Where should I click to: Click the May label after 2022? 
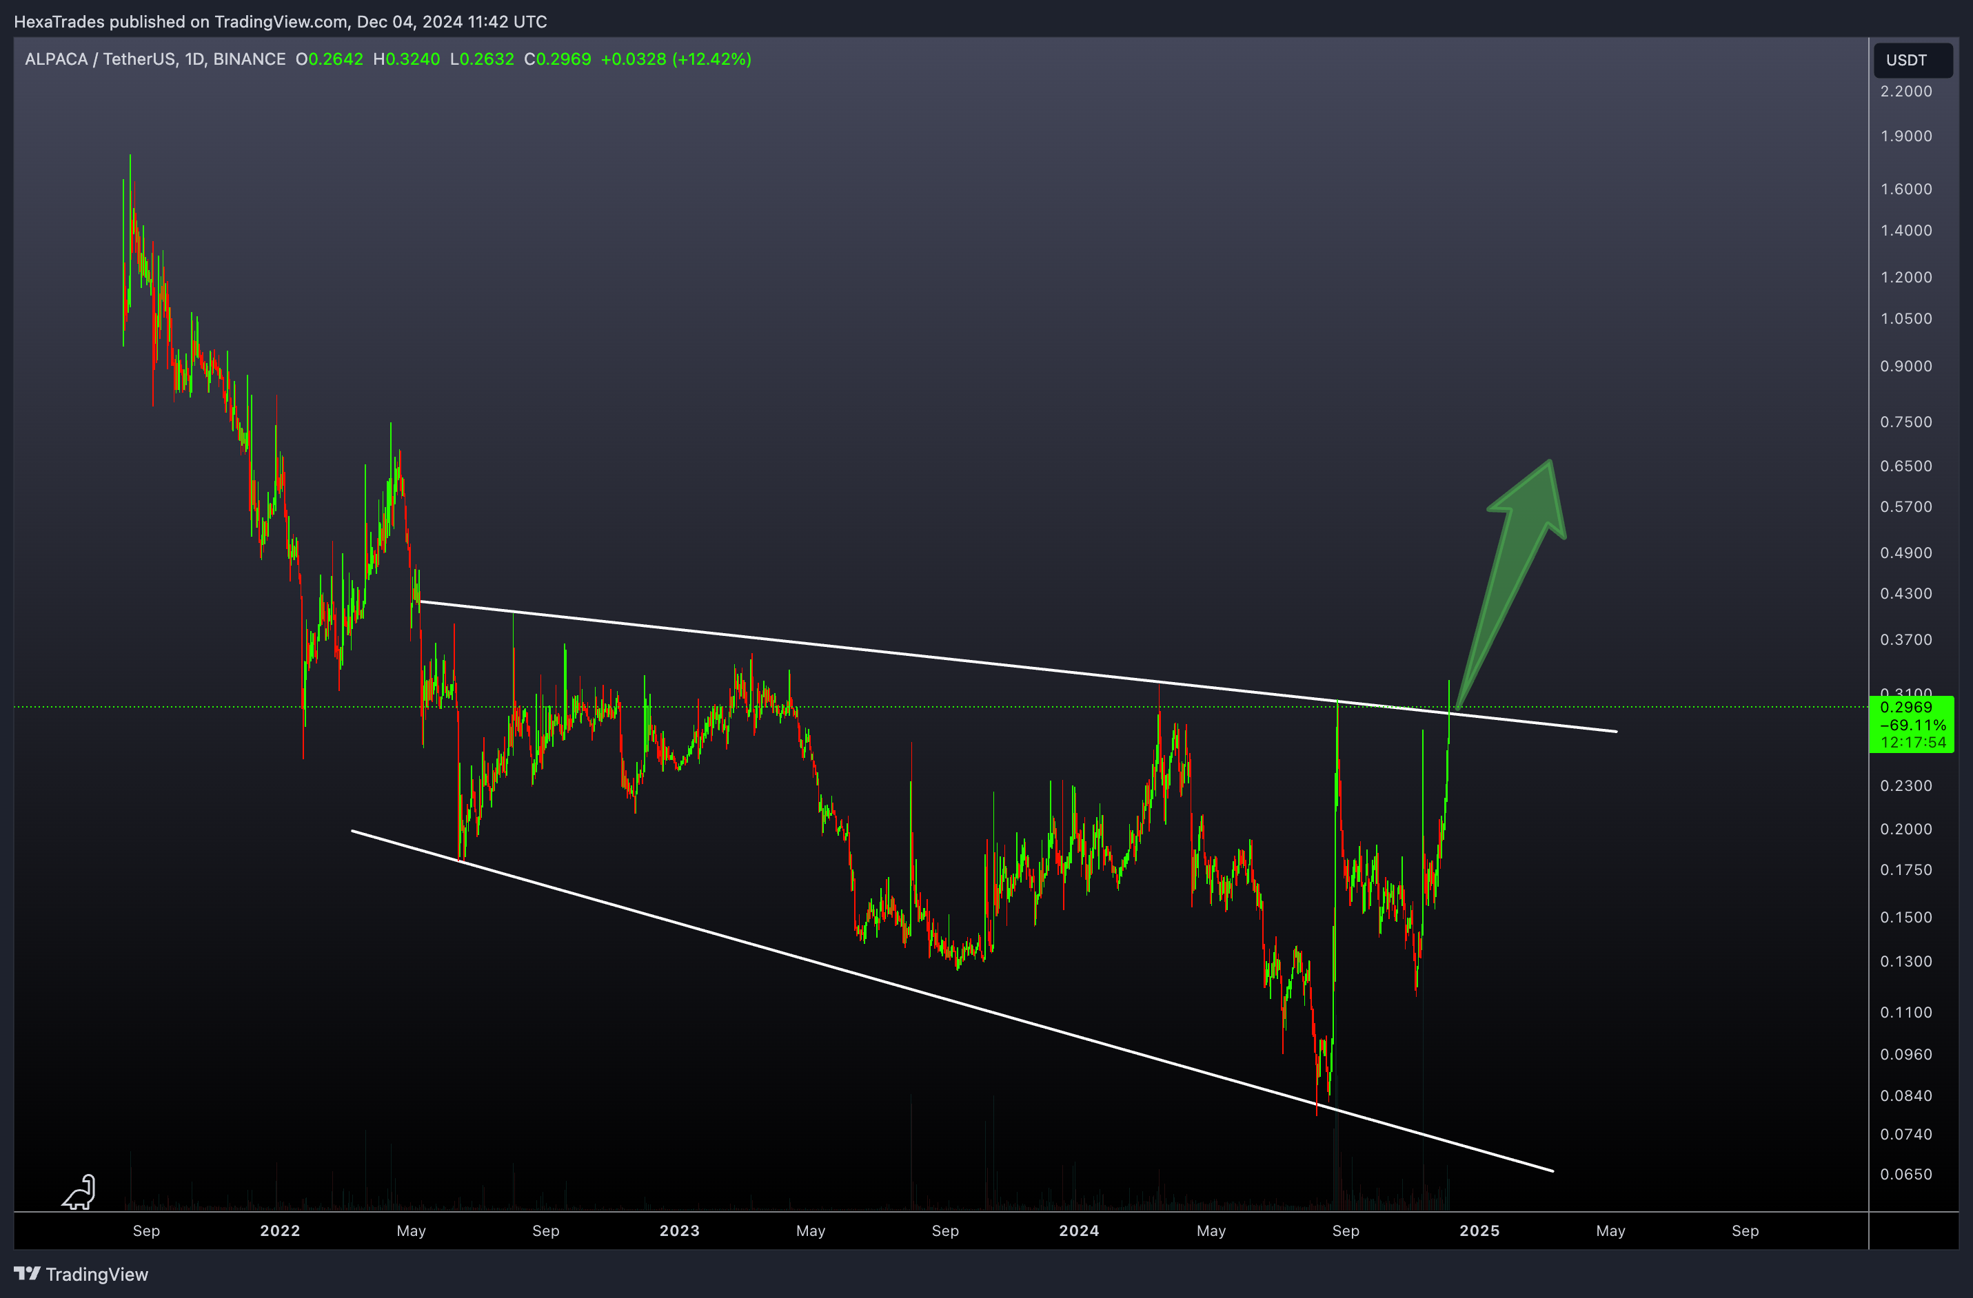tap(411, 1231)
